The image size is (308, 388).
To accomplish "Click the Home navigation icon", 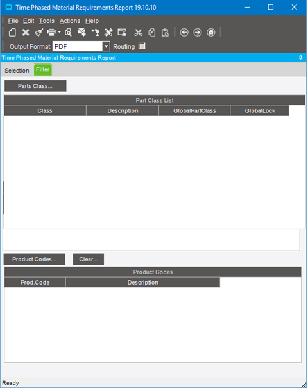I will pos(211,32).
